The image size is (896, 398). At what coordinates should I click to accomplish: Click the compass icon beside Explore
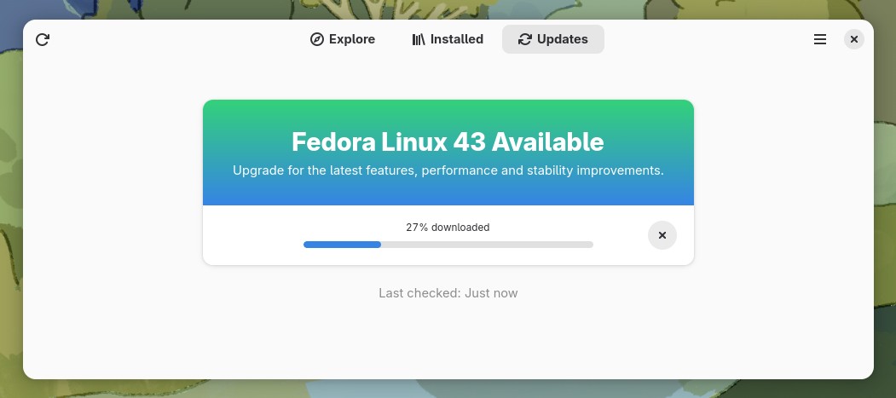pyautogui.click(x=317, y=39)
